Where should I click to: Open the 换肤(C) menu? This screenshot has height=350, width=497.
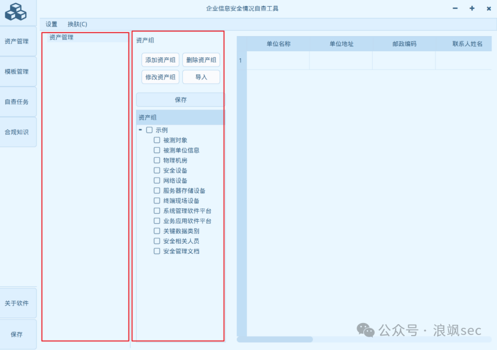pos(77,24)
